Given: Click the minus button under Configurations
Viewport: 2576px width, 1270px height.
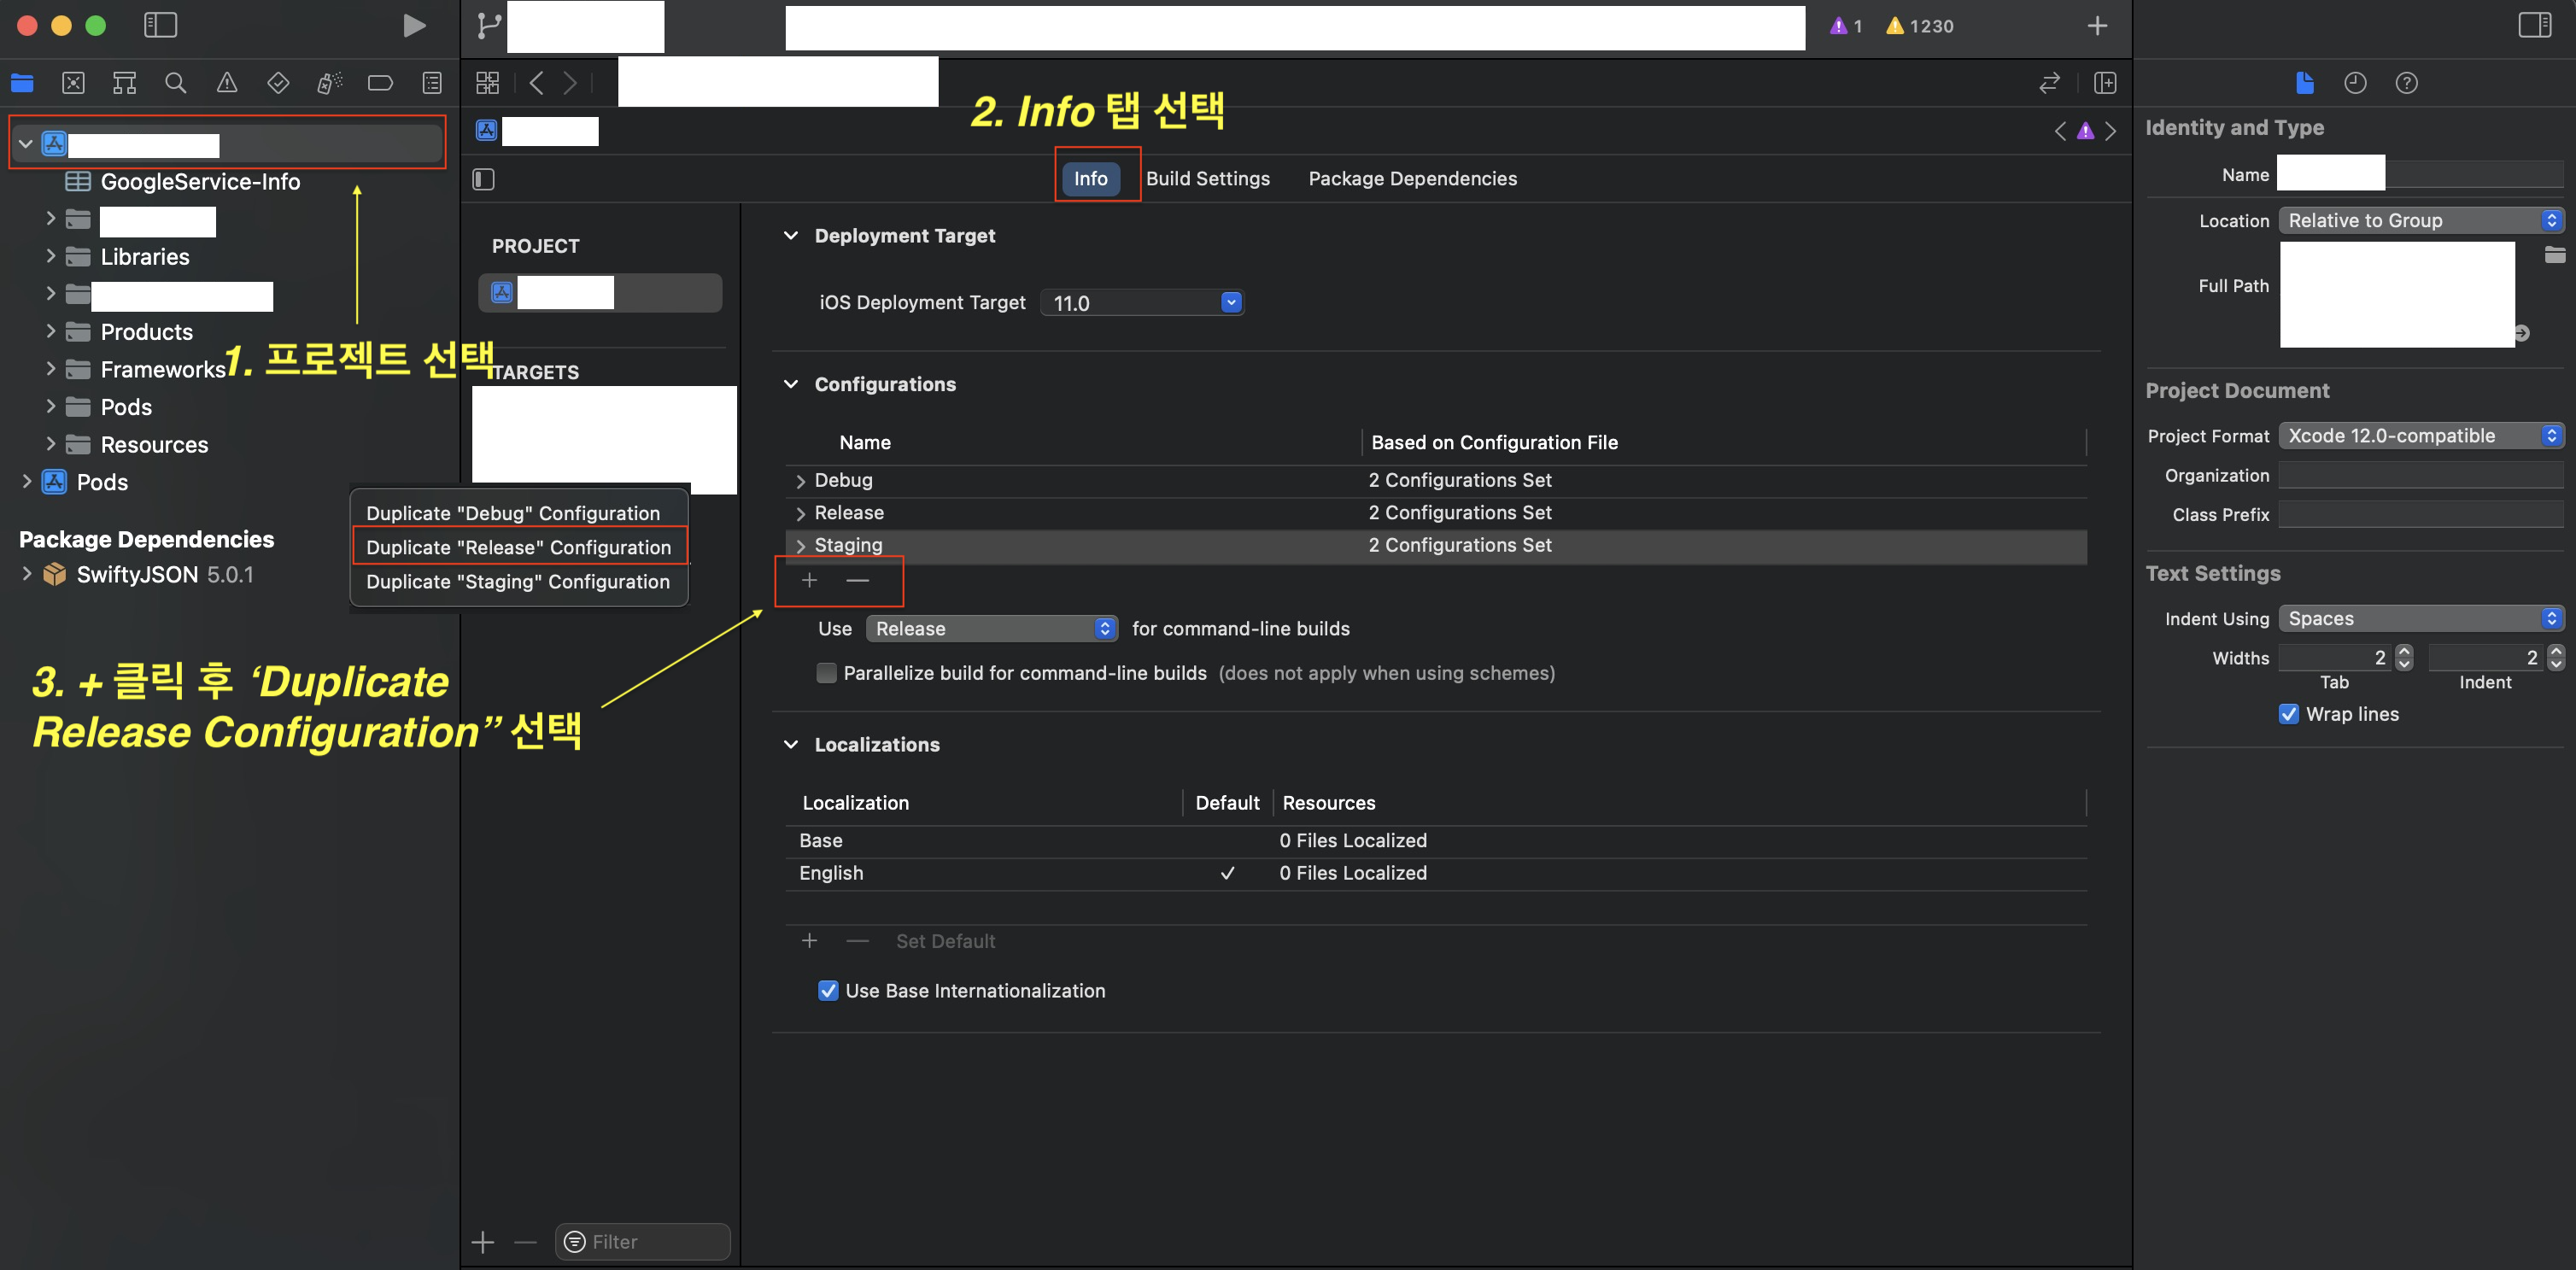Looking at the screenshot, I should (857, 580).
